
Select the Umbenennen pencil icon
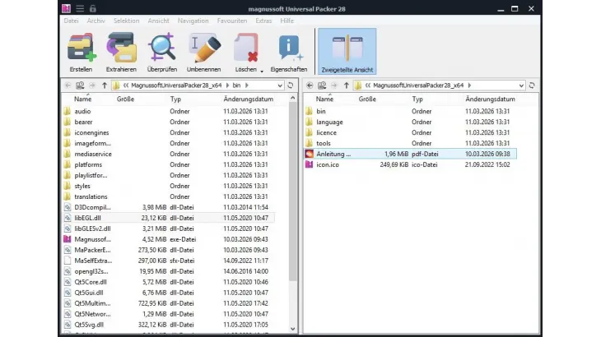click(x=203, y=48)
